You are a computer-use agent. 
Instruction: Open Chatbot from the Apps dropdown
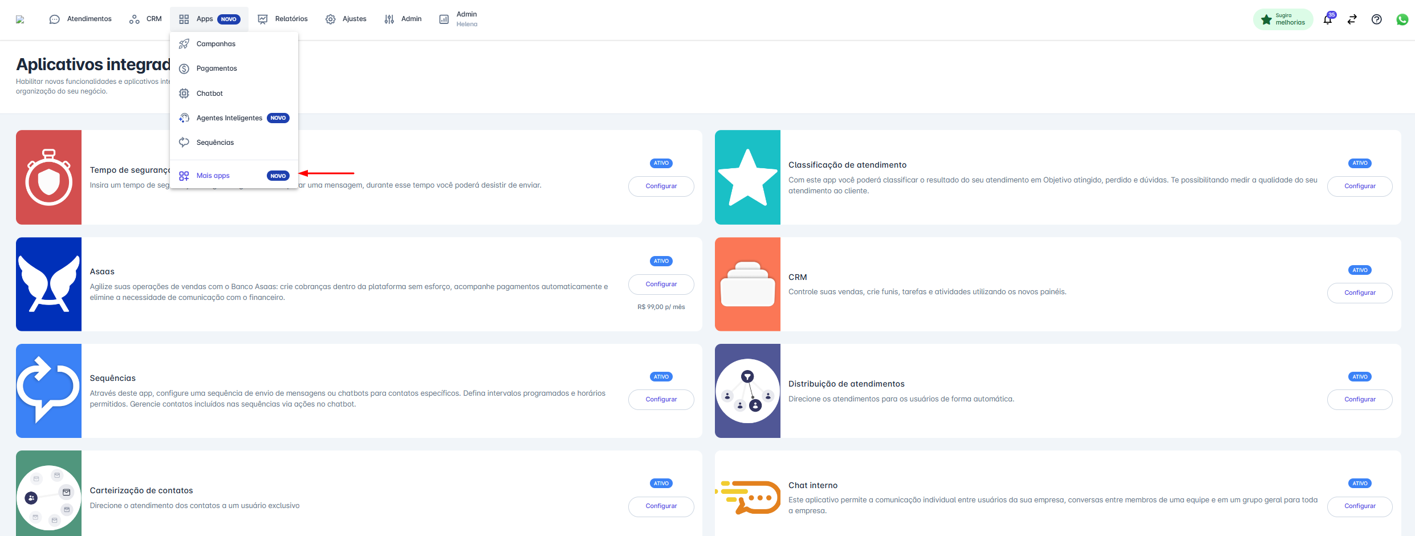click(209, 94)
